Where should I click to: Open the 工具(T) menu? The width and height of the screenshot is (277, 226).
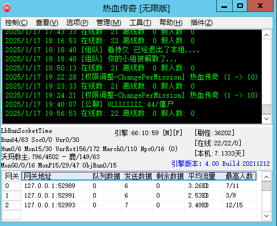(140, 23)
